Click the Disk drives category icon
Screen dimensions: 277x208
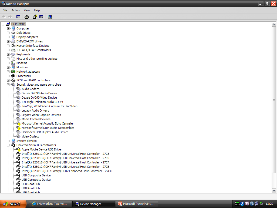(x=13, y=33)
